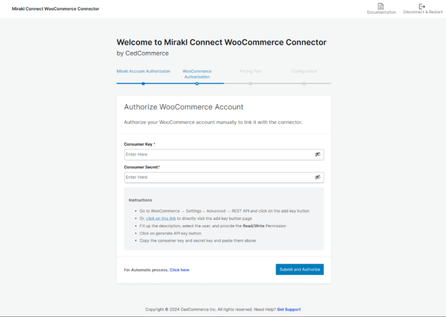Open the Documentation page icon

(x=381, y=6)
